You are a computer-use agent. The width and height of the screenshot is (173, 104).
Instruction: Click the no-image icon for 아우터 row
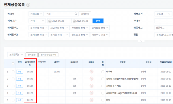(x=91, y=72)
